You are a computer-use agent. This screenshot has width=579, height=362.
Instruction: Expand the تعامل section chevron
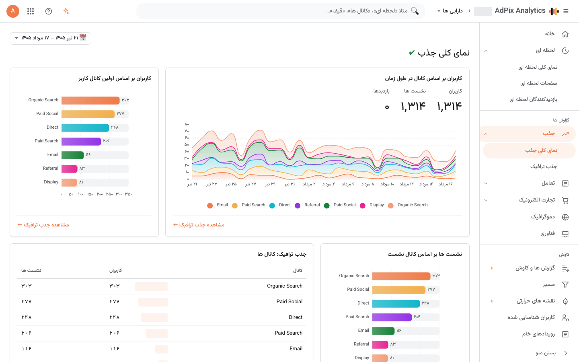tap(486, 183)
